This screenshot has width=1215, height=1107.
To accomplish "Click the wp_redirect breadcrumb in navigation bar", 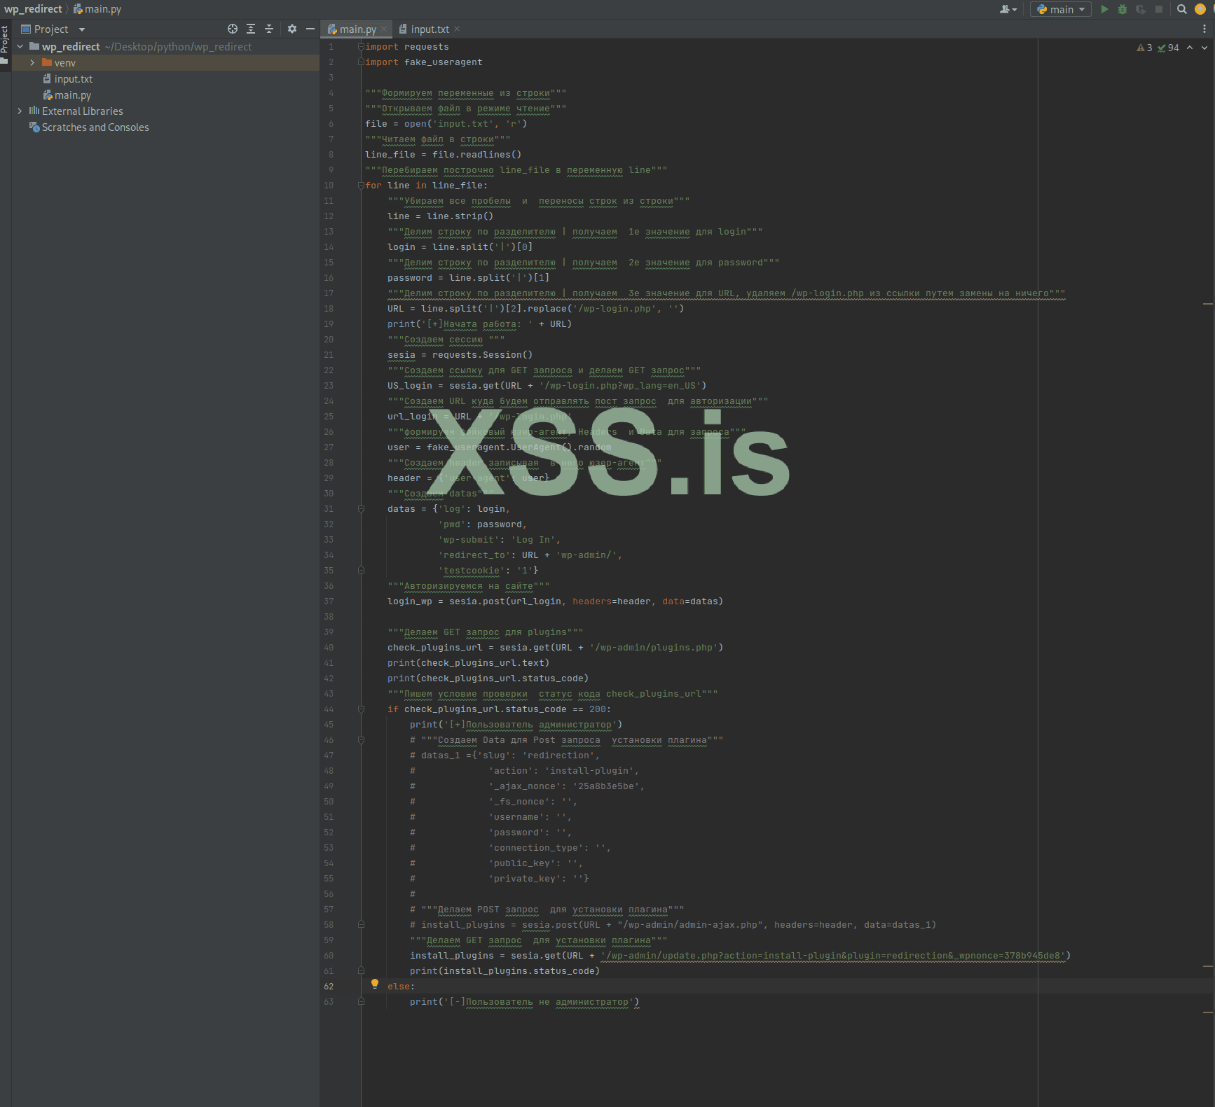I will point(33,9).
